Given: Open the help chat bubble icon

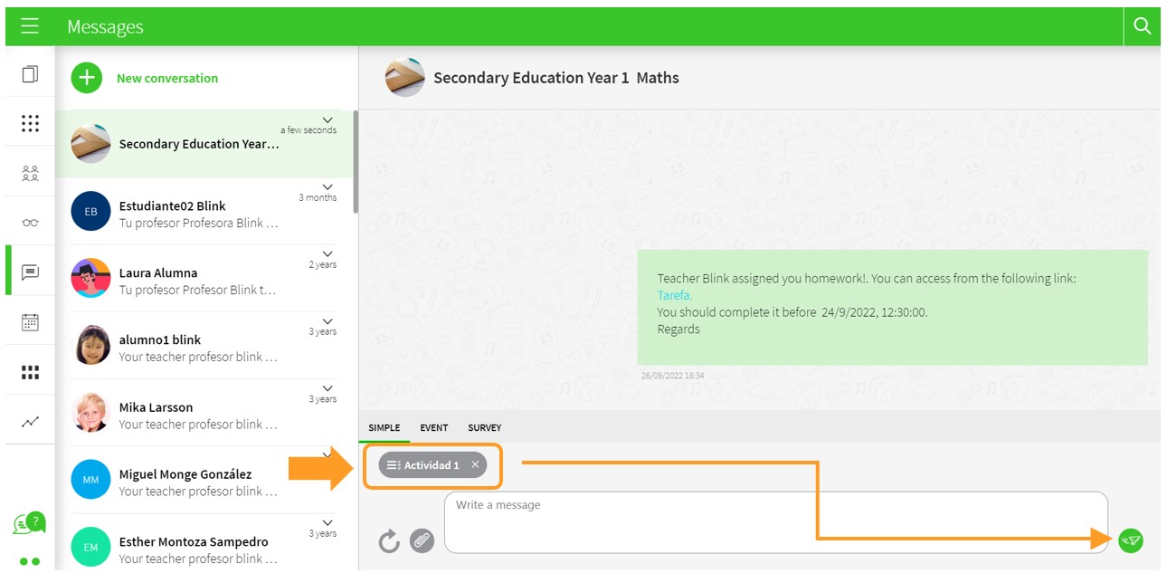Looking at the screenshot, I should (x=28, y=523).
